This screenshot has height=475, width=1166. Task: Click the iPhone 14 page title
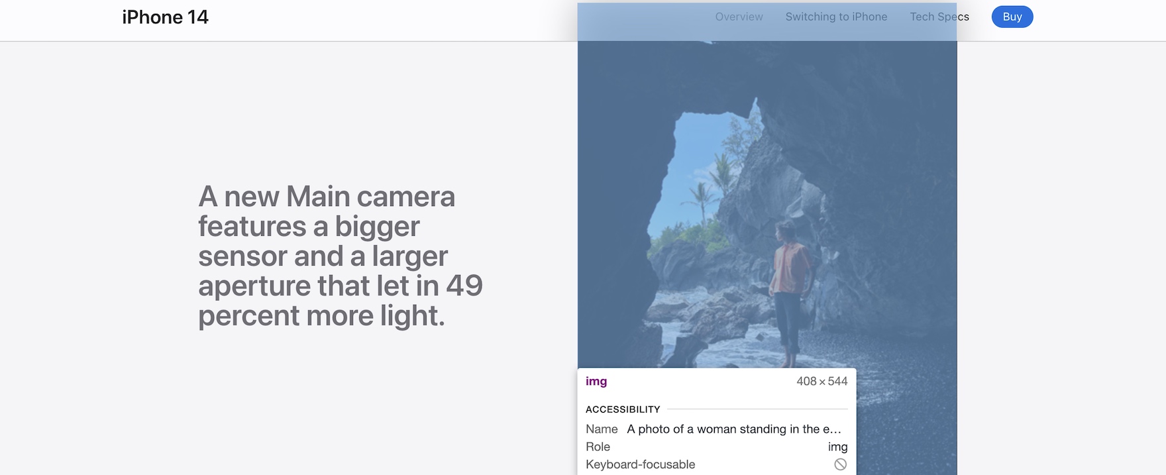(x=165, y=17)
